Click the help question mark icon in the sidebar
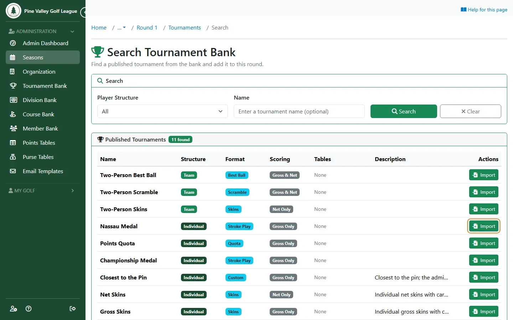Screen dimensions: 513x320 click(29, 309)
